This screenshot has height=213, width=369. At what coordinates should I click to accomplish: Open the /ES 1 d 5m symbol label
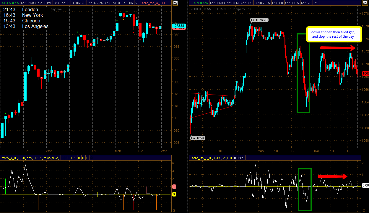(199, 3)
